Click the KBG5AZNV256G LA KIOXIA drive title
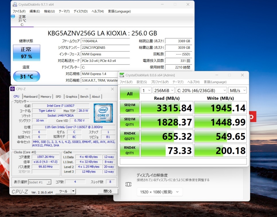 pos(102,33)
